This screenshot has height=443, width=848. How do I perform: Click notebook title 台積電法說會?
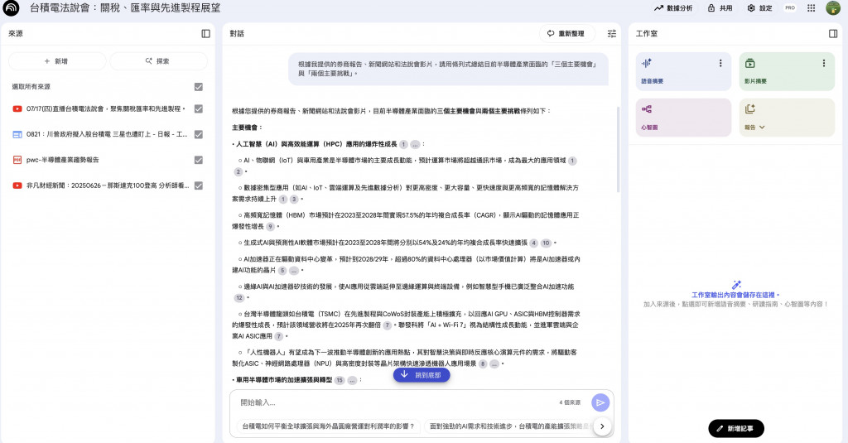pyautogui.click(x=124, y=8)
